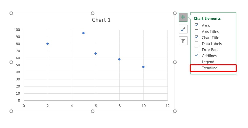Check the Trendline checkbox
This screenshot has width=248, height=128.
pyautogui.click(x=197, y=68)
